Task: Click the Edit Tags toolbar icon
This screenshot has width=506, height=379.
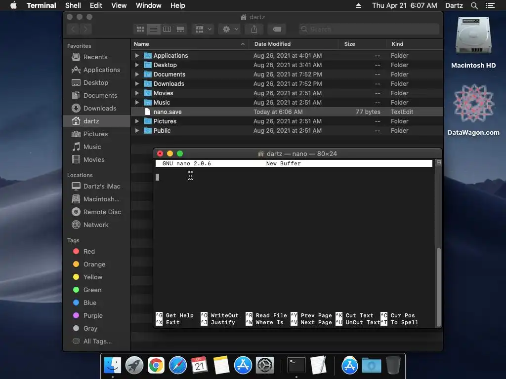Action: [277, 29]
